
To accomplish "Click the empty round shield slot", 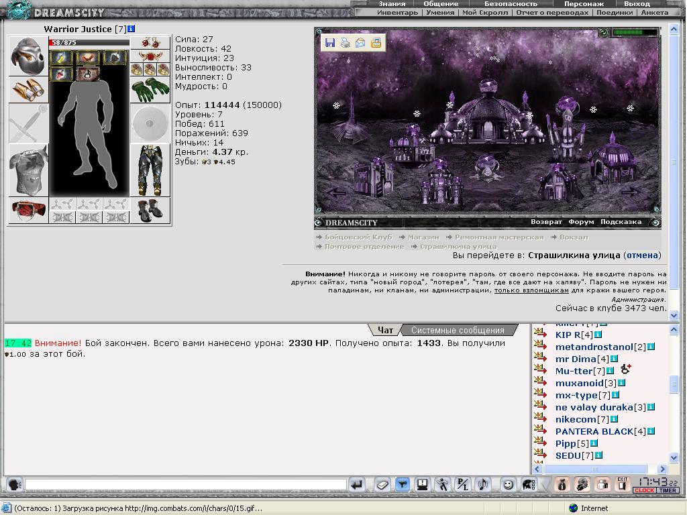I will pos(150,123).
